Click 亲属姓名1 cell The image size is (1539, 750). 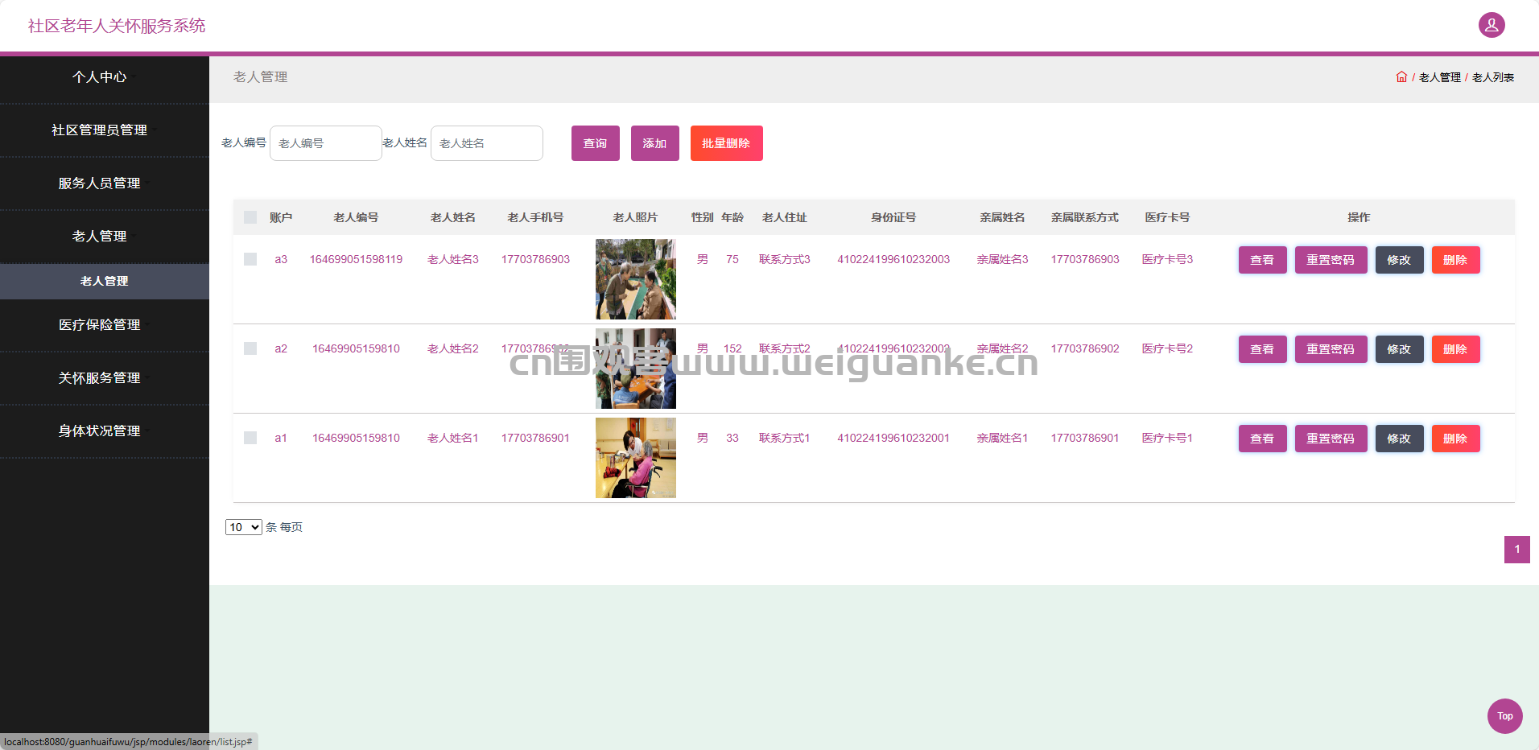pos(1002,438)
